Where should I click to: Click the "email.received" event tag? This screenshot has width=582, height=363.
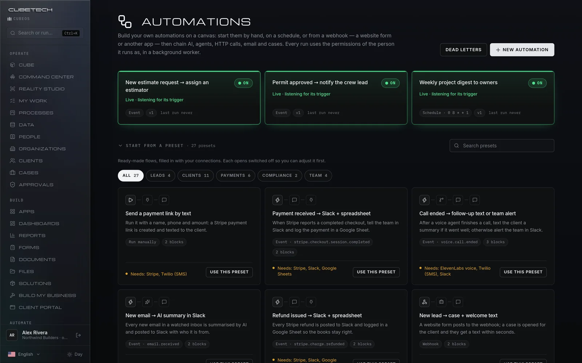154,344
